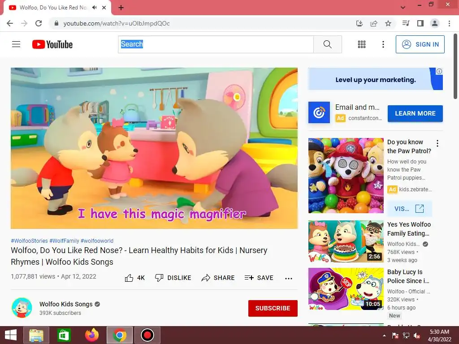The image size is (459, 344).
Task: View site info lock icon
Action: click(56, 23)
